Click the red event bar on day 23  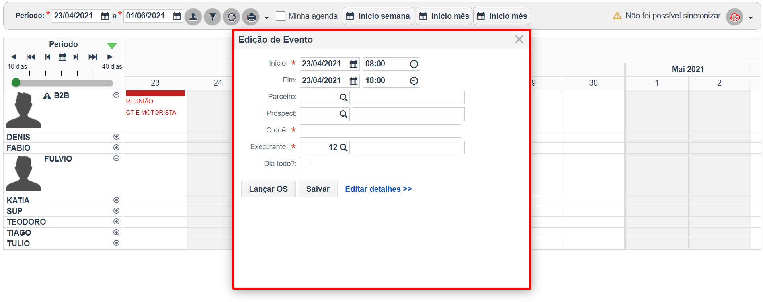tap(155, 94)
